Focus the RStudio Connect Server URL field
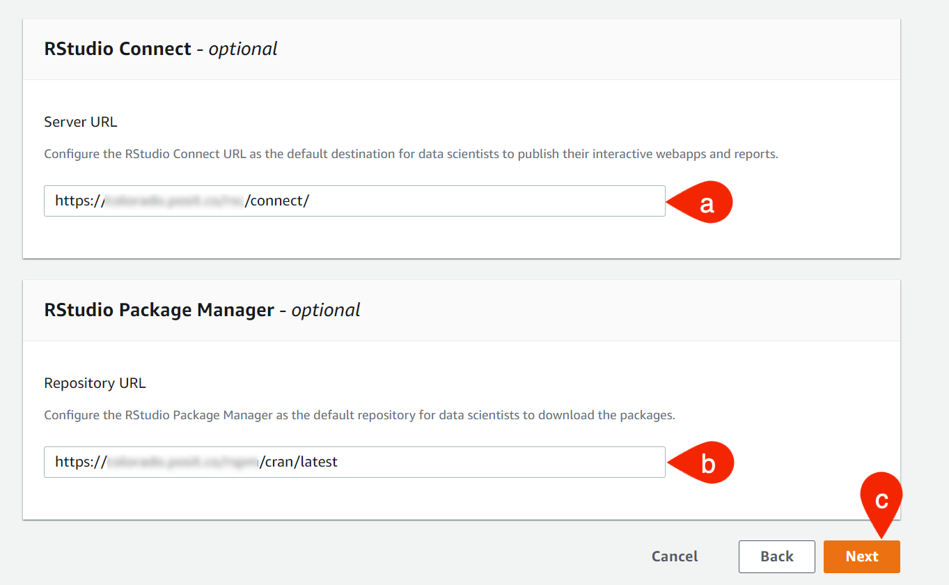Screen dimensions: 949x585 click(487, 201)
